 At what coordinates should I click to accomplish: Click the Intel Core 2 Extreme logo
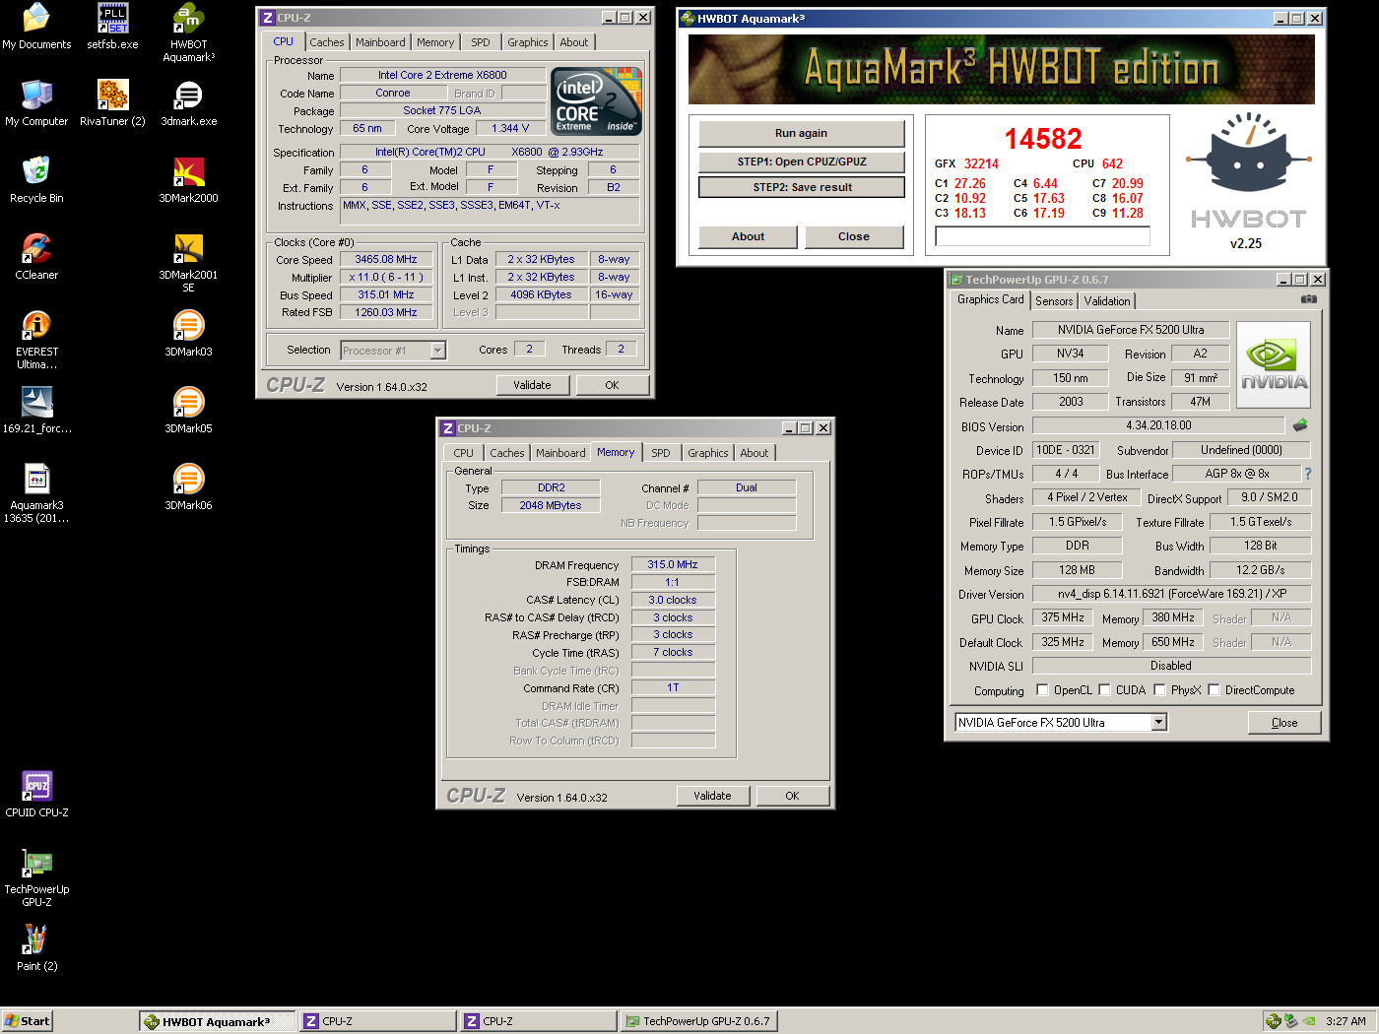click(x=597, y=101)
